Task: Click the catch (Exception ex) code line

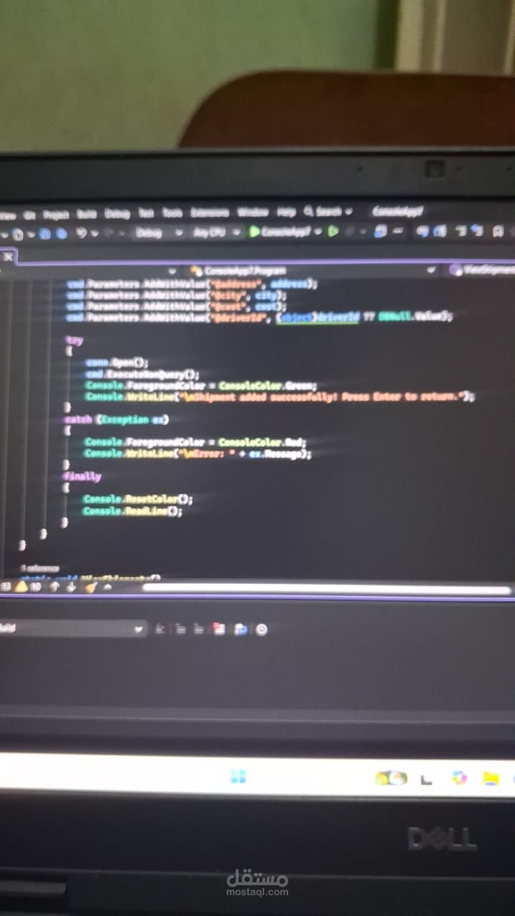Action: point(117,419)
